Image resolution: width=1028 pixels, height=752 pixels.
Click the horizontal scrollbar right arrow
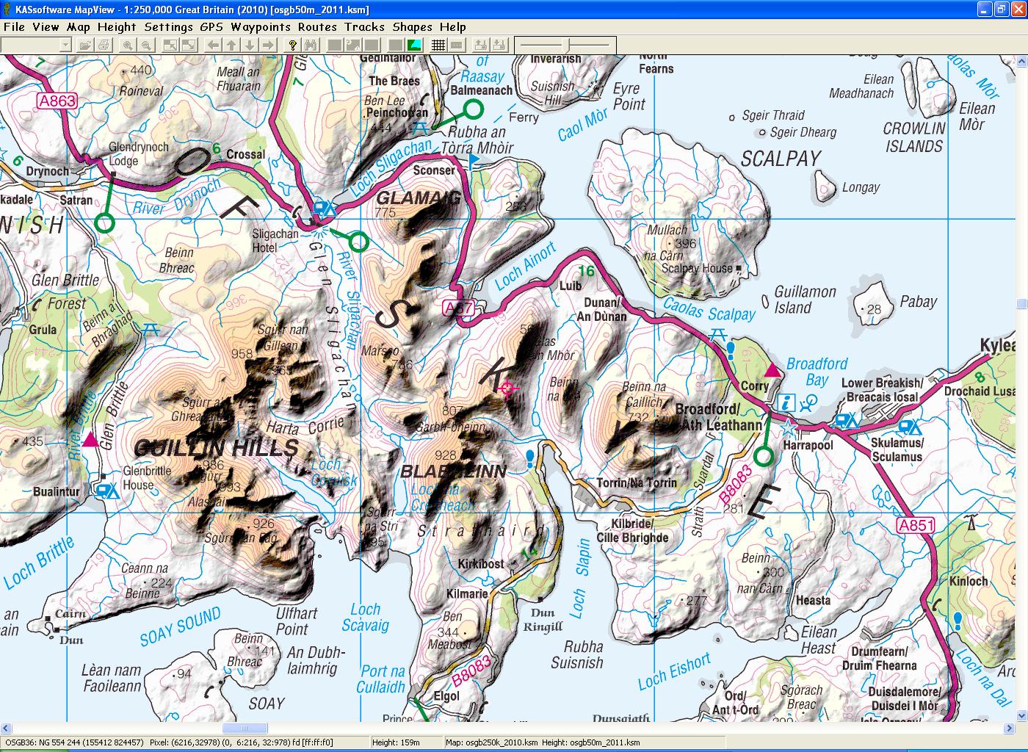(x=1010, y=728)
